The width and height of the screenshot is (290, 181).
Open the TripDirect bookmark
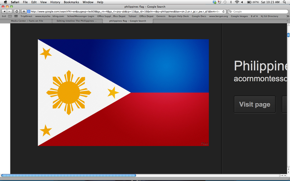coord(26,16)
